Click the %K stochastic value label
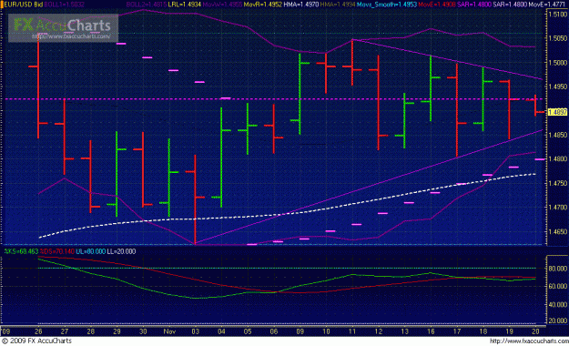The image size is (569, 346). point(21,251)
